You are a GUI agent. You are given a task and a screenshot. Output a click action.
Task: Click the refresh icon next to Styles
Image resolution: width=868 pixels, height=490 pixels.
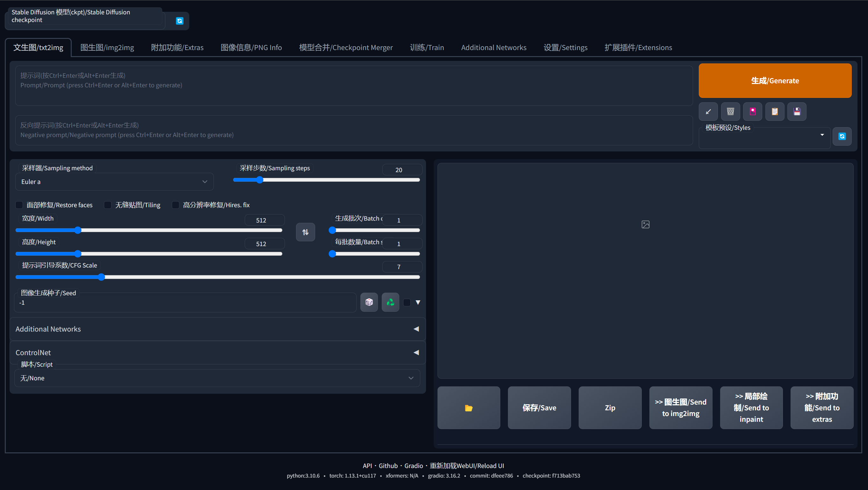pyautogui.click(x=842, y=136)
